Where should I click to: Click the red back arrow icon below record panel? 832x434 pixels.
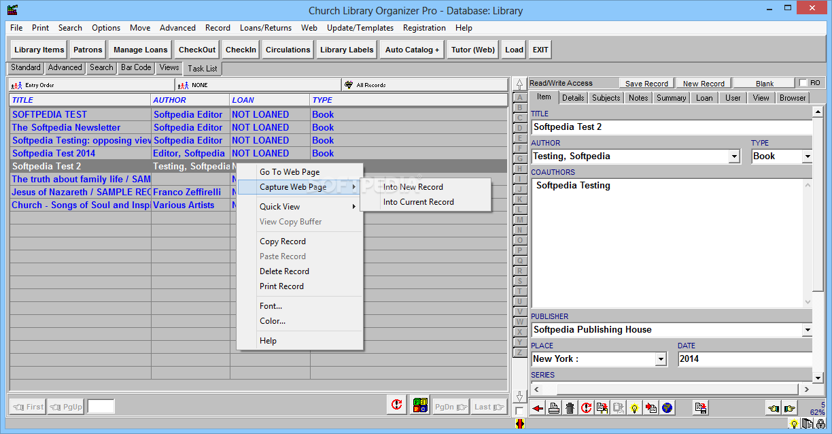(538, 407)
